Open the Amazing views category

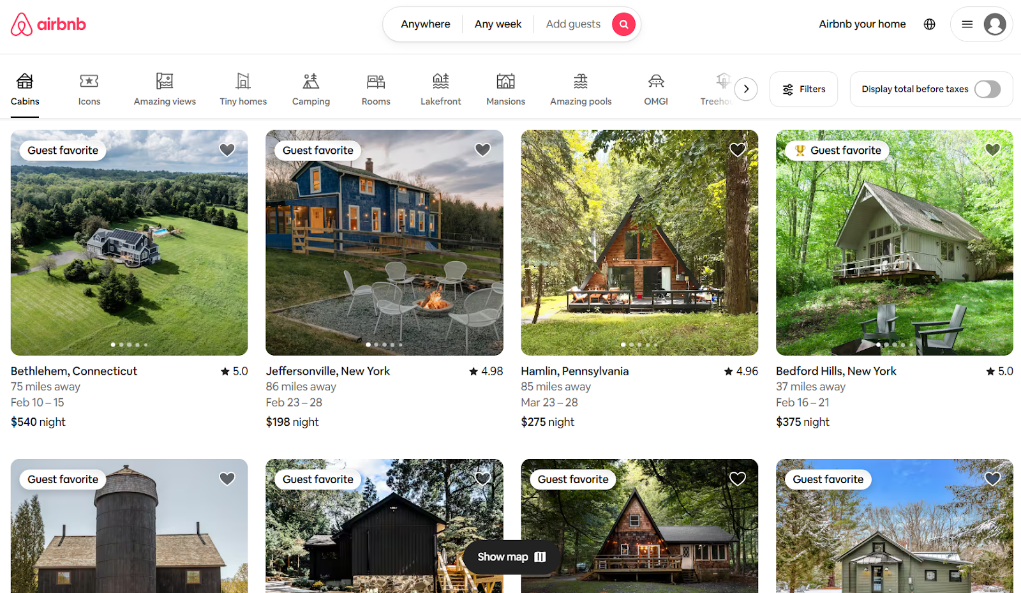pos(165,89)
